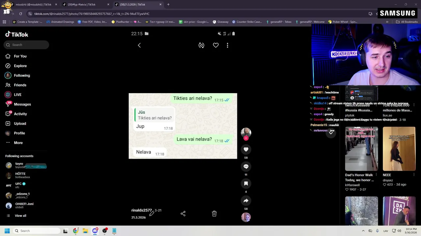Like the post with heart icon showing 58

(x=246, y=149)
